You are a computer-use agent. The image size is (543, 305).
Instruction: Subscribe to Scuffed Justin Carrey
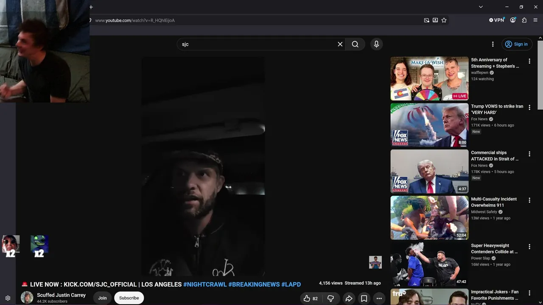[x=129, y=298]
